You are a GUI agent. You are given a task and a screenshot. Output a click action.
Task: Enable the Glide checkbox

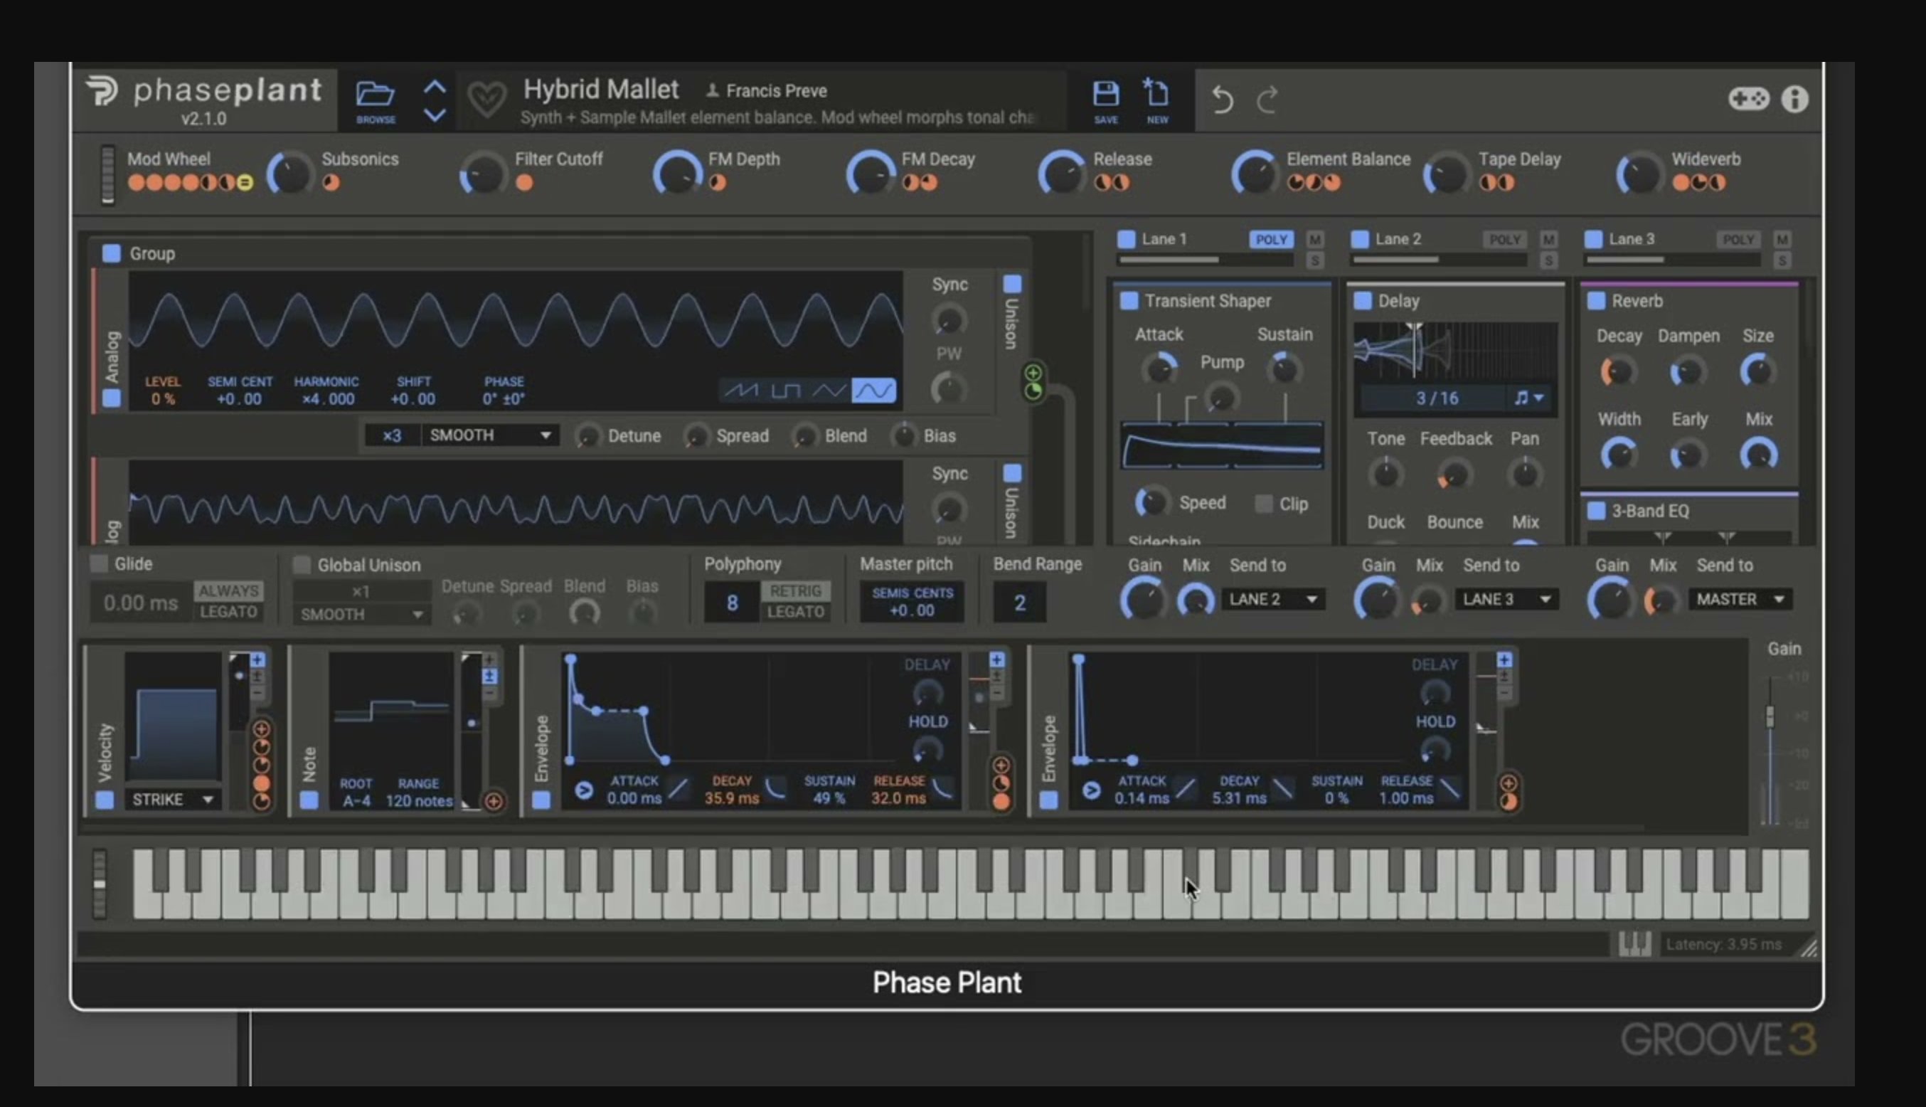click(x=99, y=563)
